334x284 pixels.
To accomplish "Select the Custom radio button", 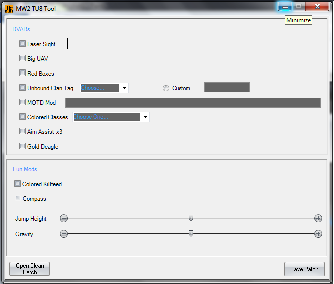I will click(x=166, y=88).
